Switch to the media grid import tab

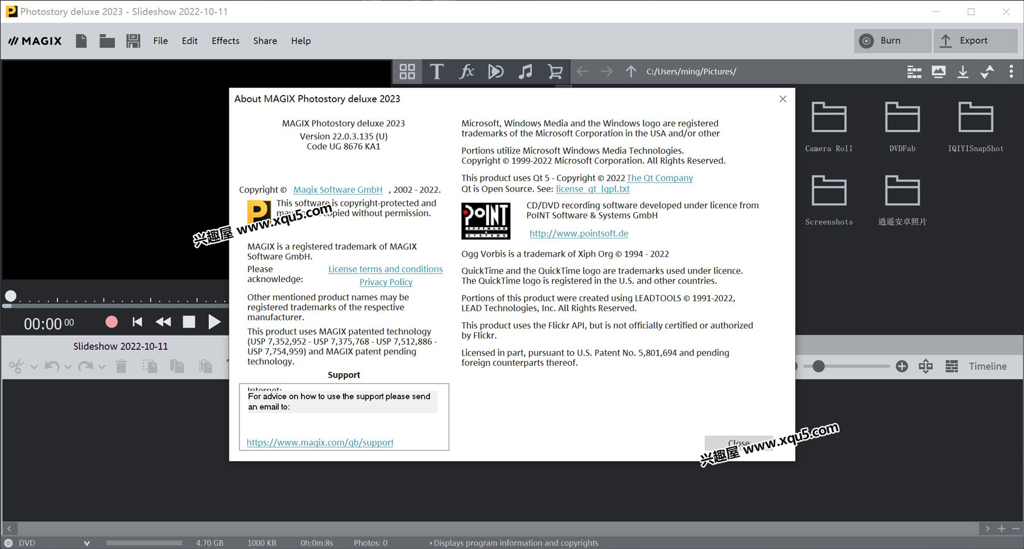407,72
